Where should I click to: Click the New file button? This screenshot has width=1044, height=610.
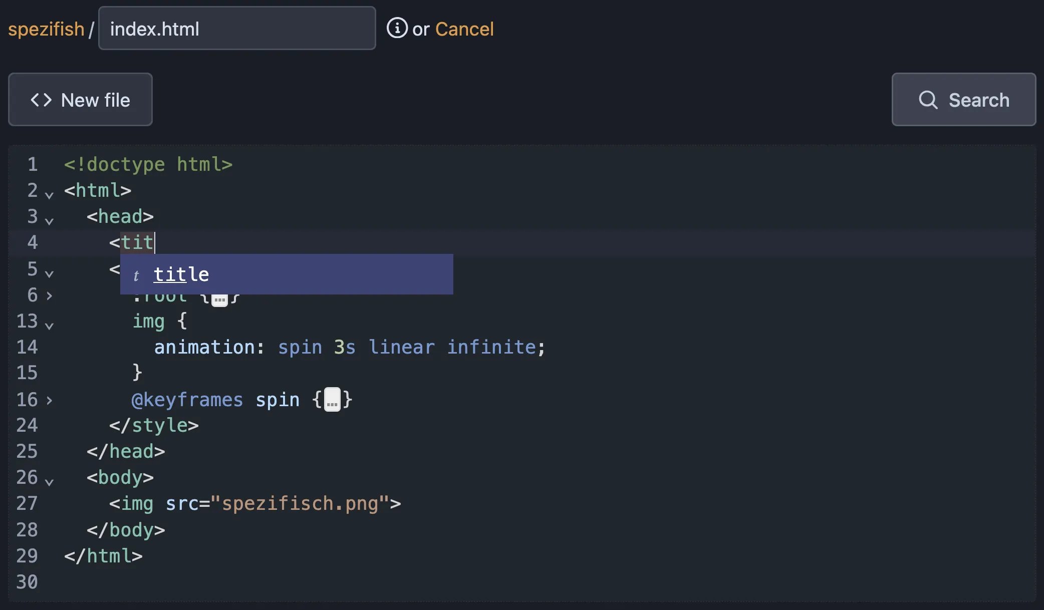[80, 100]
